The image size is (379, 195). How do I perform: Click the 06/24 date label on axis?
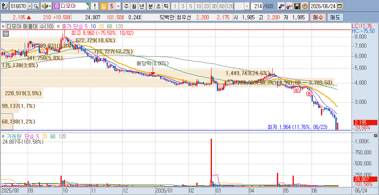[361, 190]
